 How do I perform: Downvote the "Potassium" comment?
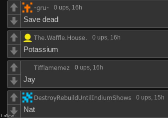pos(14,51)
